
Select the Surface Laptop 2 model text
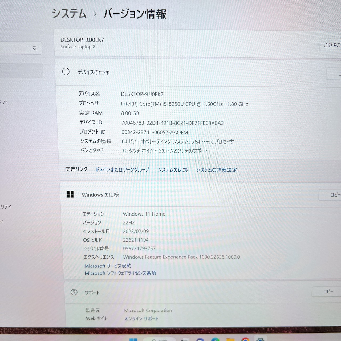tap(78, 47)
